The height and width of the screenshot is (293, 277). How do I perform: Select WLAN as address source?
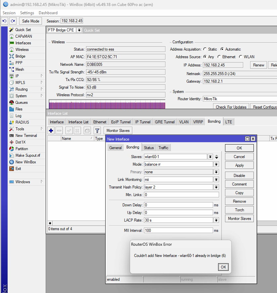241,57
